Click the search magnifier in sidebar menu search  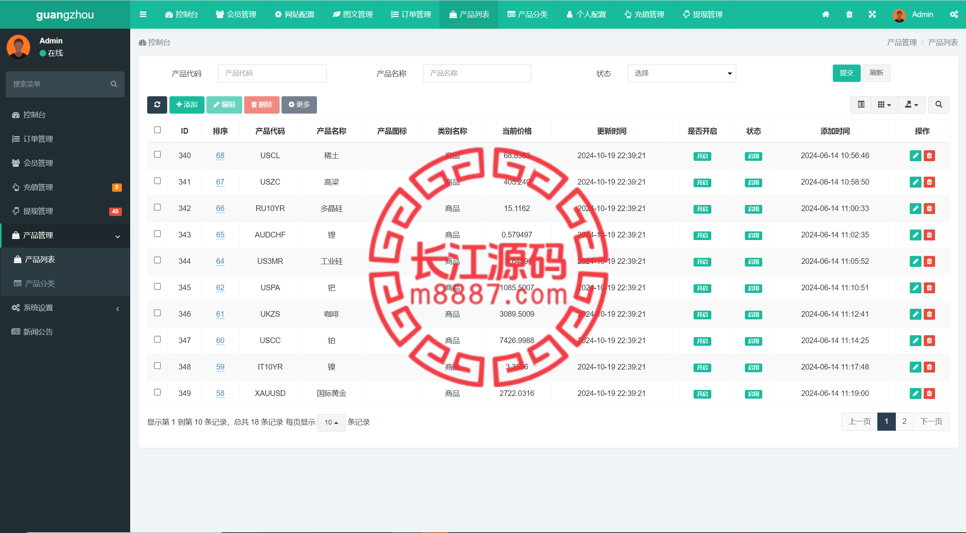tap(114, 84)
